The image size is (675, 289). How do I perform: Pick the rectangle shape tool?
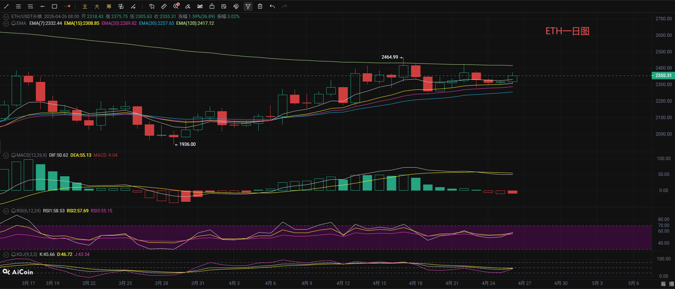54,6
